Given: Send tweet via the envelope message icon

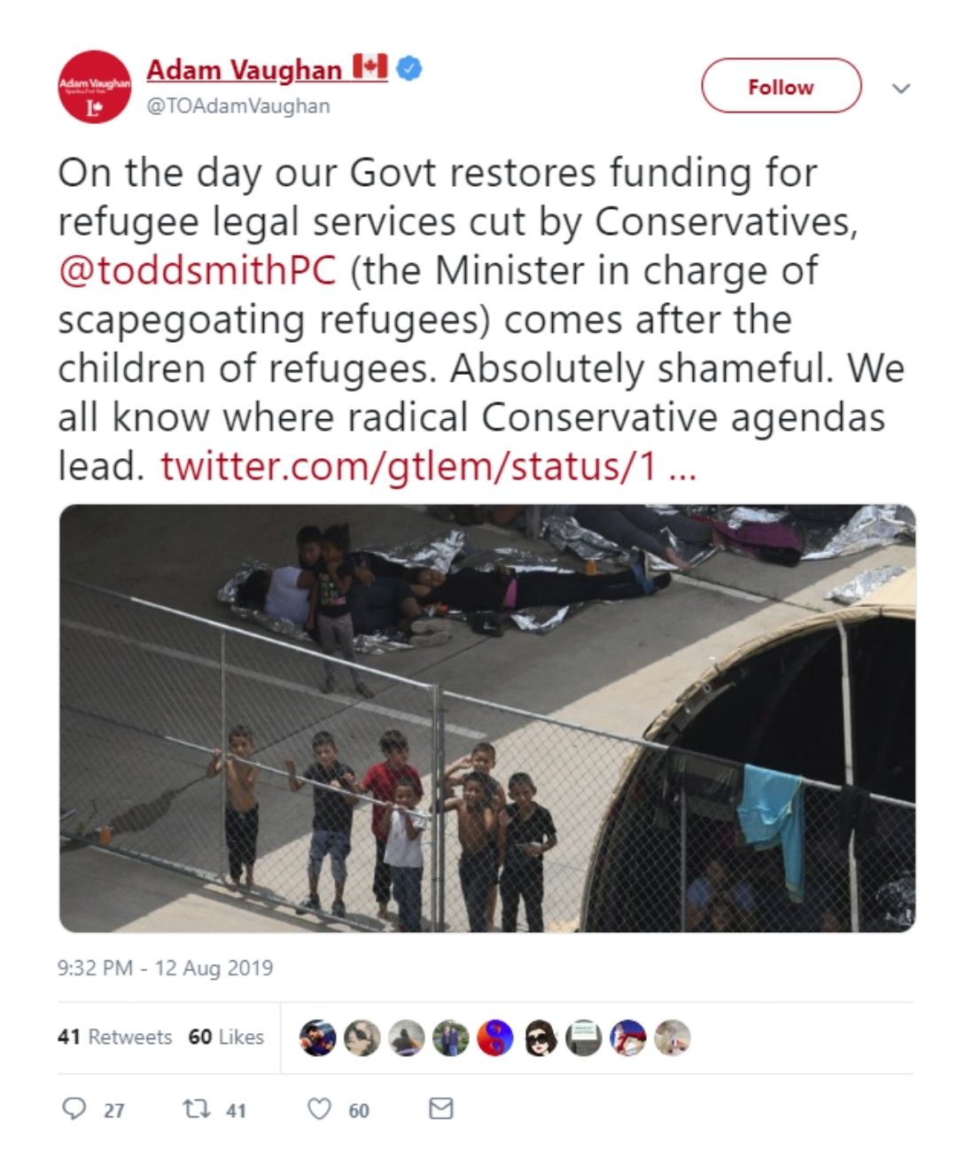Looking at the screenshot, I should point(441,1108).
